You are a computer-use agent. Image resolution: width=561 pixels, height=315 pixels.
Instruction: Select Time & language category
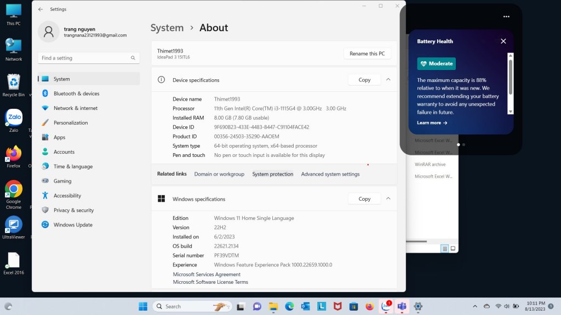click(x=89, y=166)
